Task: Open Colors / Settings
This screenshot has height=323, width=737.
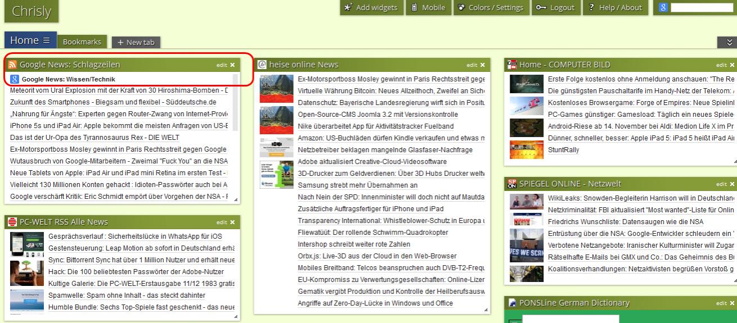Action: (491, 7)
